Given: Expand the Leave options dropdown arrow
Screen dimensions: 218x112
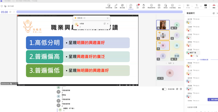Looking at the screenshot, I should [x=217, y=6].
